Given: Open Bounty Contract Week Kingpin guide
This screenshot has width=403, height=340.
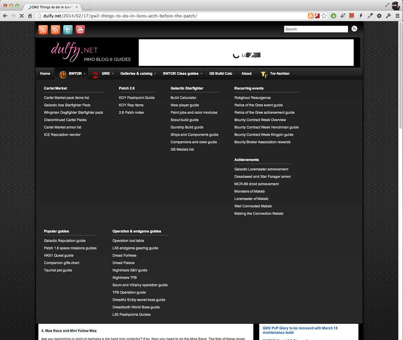Looking at the screenshot, I should click(264, 135).
